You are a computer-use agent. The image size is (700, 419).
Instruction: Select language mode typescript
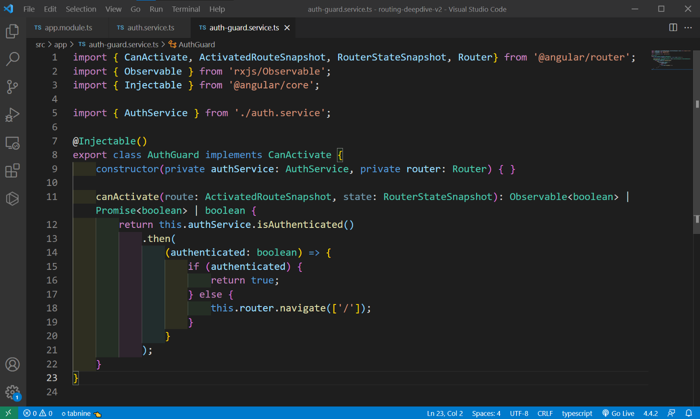pyautogui.click(x=577, y=413)
